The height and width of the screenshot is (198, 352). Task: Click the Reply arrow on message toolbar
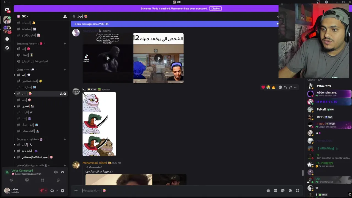click(x=285, y=87)
